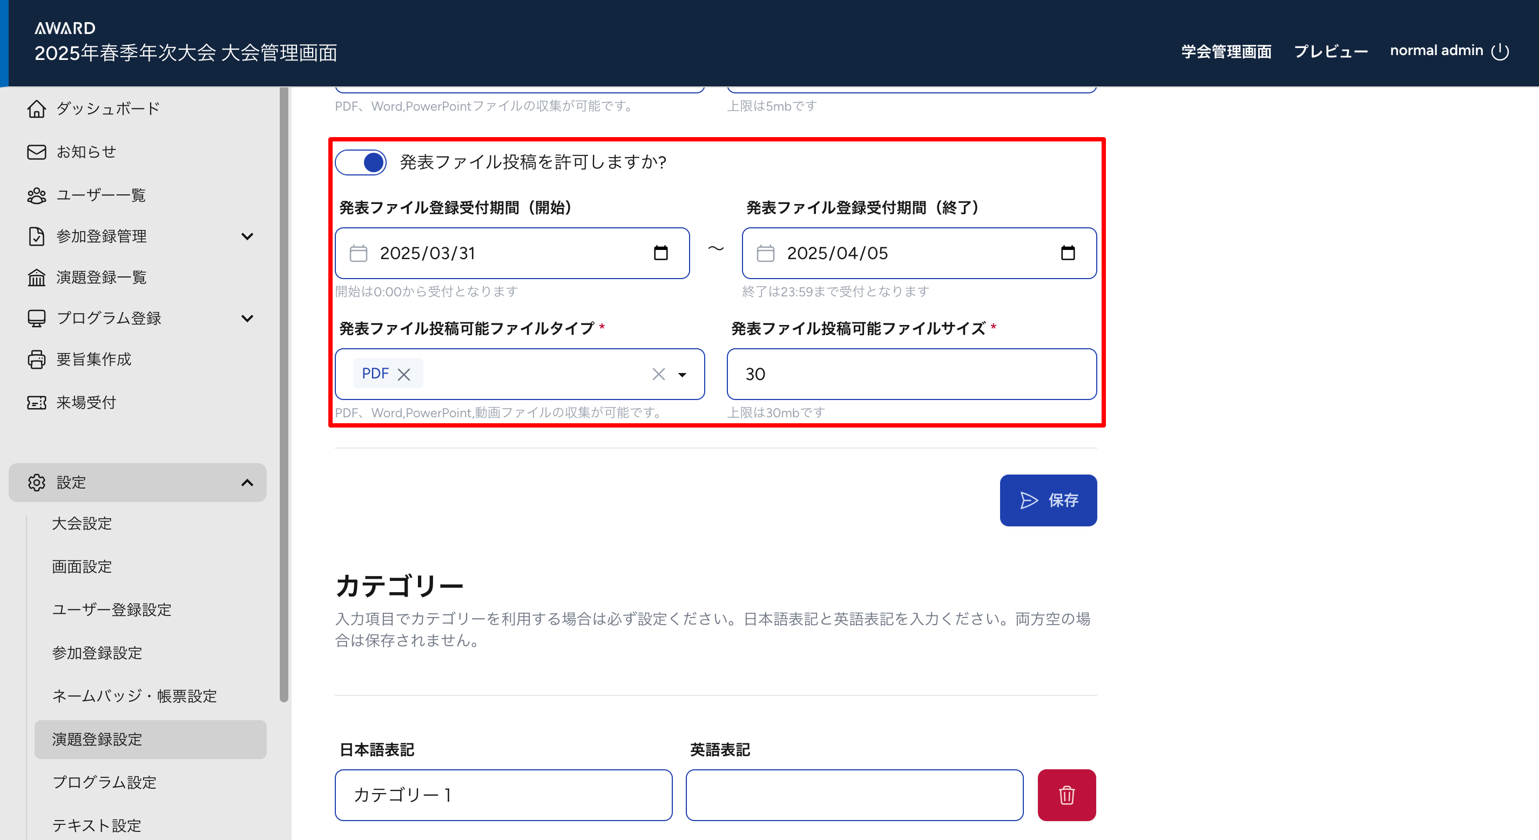Open 大会設定 in the settings menu
This screenshot has width=1539, height=840.
point(82,524)
